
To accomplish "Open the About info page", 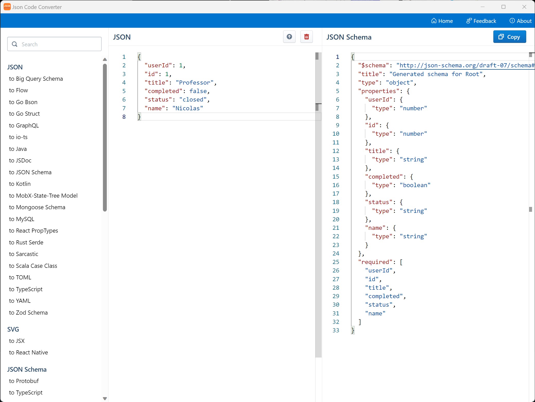I will [520, 21].
